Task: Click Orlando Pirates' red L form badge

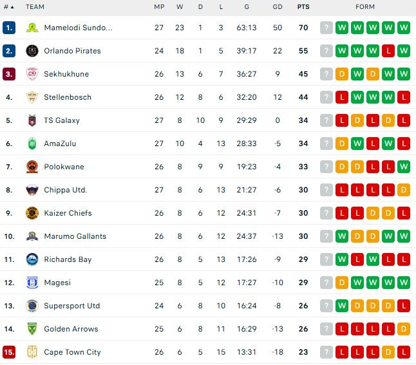Action: tap(388, 51)
